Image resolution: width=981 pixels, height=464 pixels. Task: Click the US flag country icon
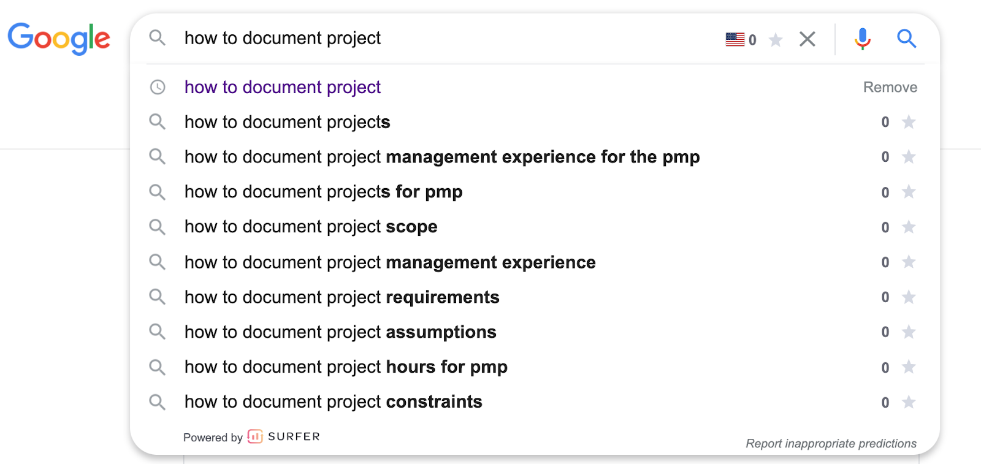pyautogui.click(x=735, y=39)
